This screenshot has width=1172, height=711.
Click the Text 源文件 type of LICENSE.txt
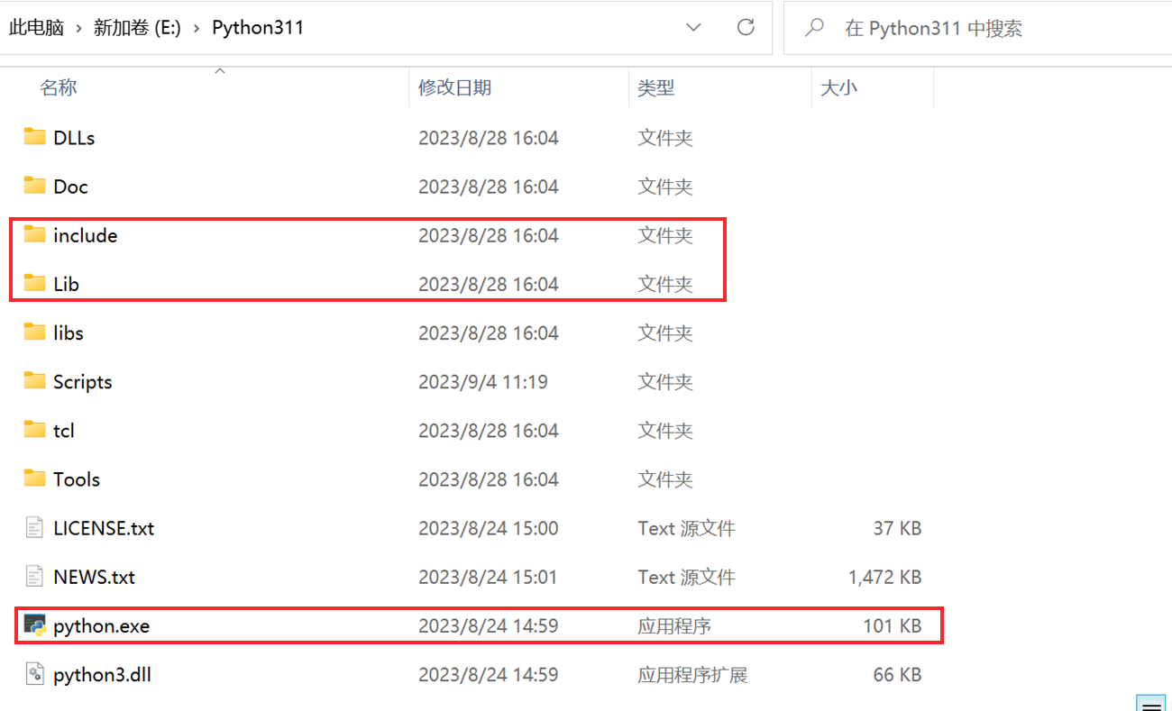686,528
